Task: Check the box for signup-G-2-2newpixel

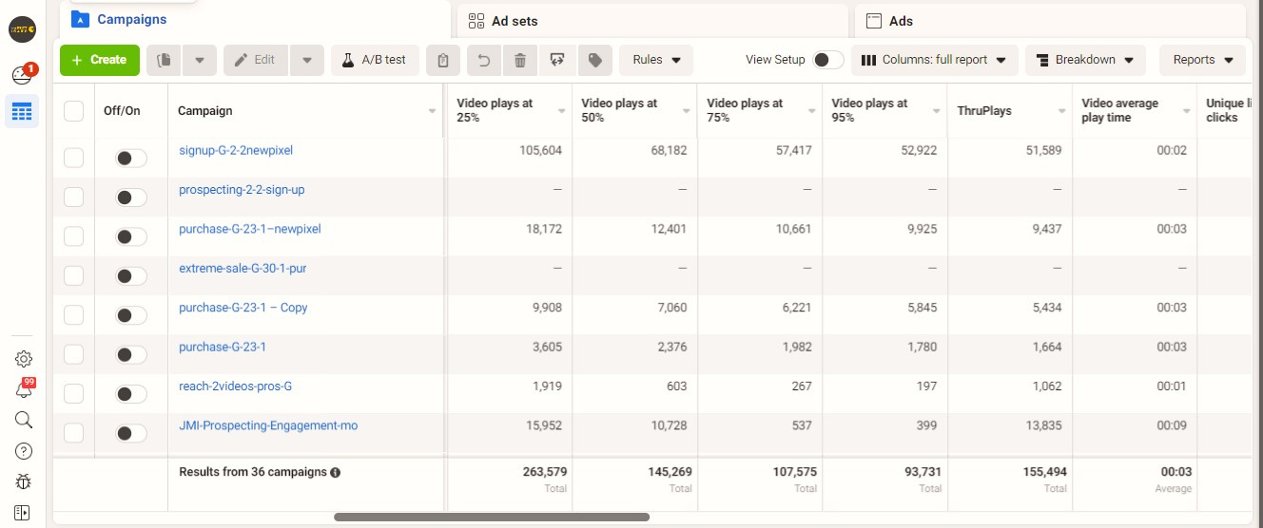Action: tap(73, 158)
